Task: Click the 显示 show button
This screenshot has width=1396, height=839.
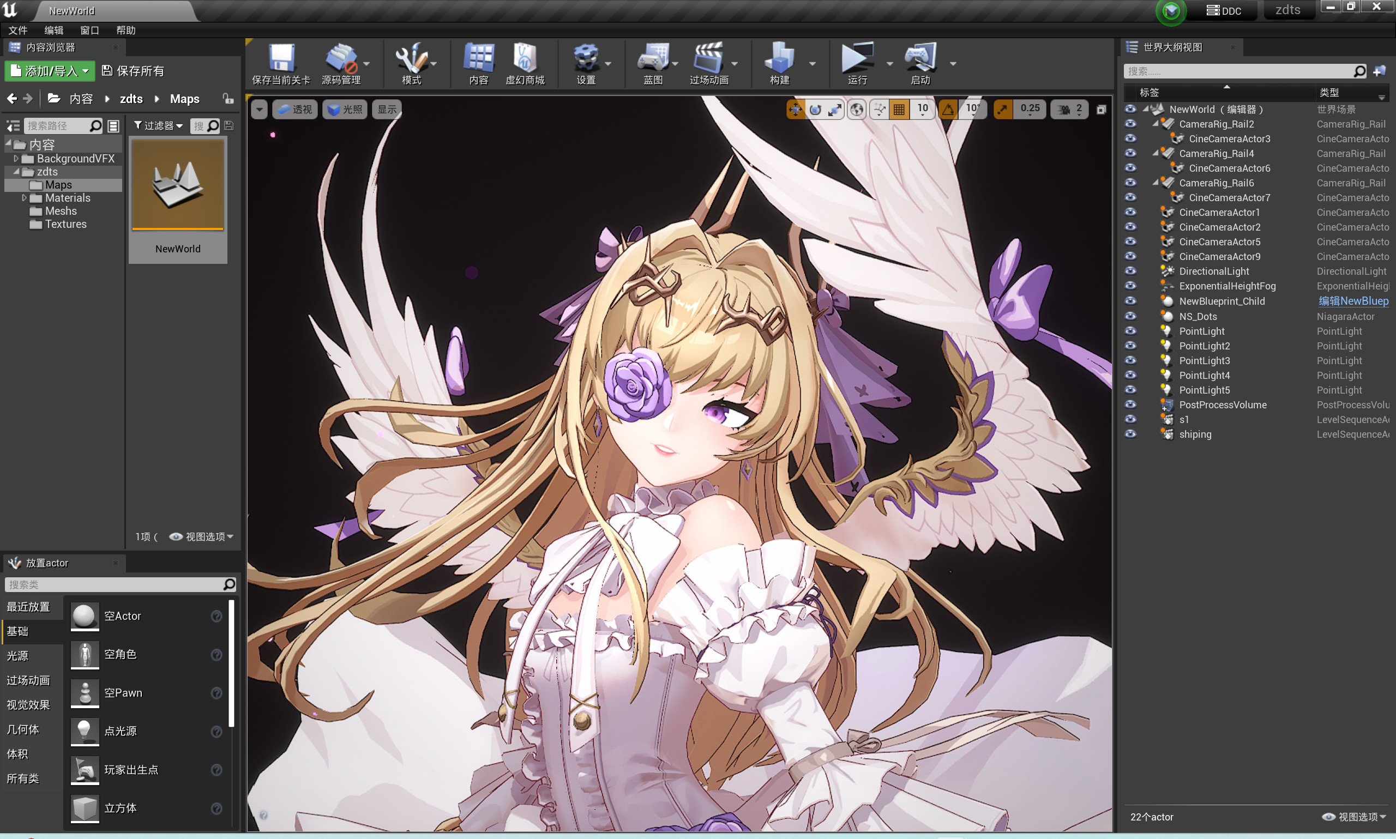Action: pyautogui.click(x=387, y=109)
